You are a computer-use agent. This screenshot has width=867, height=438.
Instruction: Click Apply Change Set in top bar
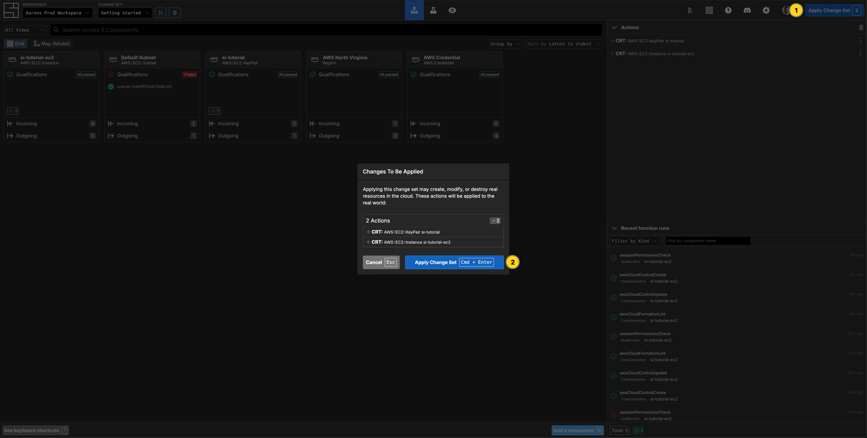pos(834,10)
